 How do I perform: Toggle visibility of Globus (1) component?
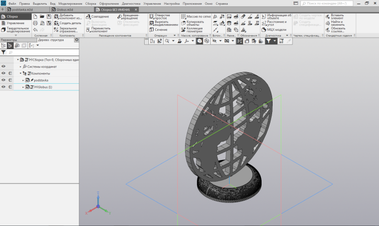pos(4,87)
